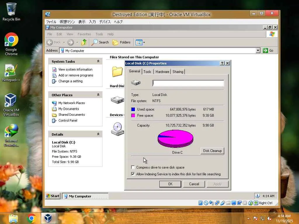Open the デバイス menu

(x=105, y=22)
